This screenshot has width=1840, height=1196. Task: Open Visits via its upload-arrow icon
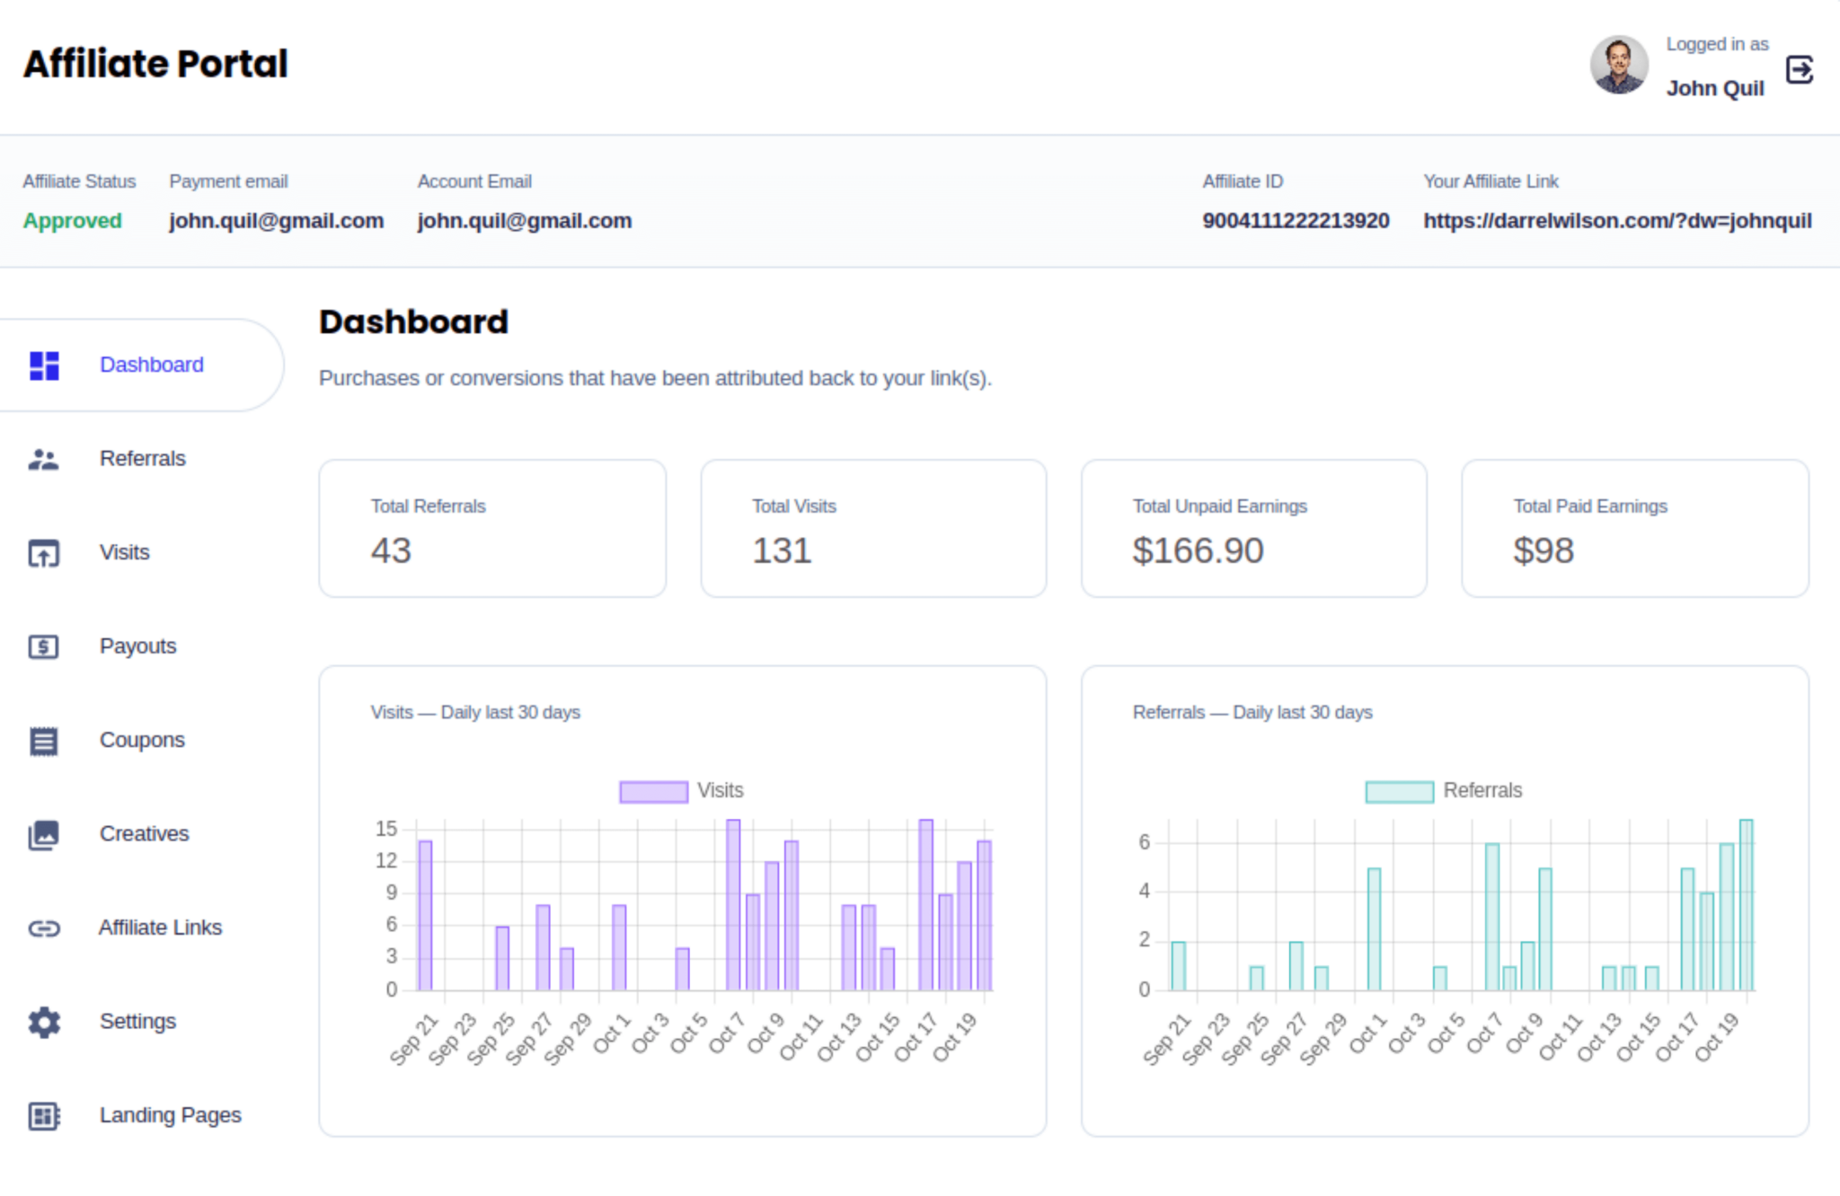(42, 553)
